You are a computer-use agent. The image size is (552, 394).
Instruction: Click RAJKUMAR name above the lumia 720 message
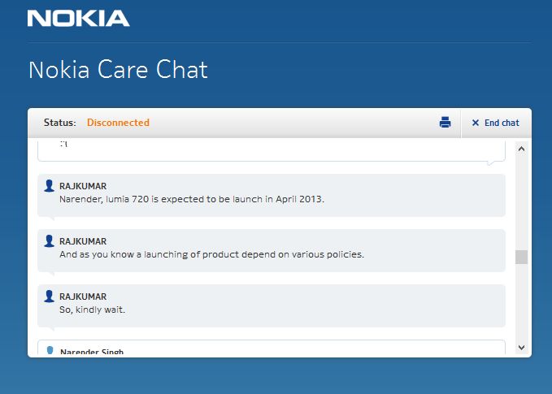pyautogui.click(x=83, y=186)
